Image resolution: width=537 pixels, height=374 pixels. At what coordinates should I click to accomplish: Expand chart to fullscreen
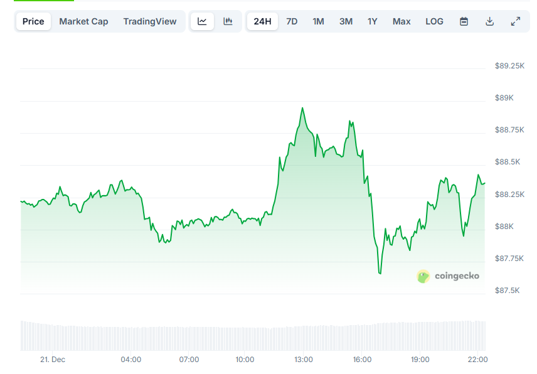(515, 21)
